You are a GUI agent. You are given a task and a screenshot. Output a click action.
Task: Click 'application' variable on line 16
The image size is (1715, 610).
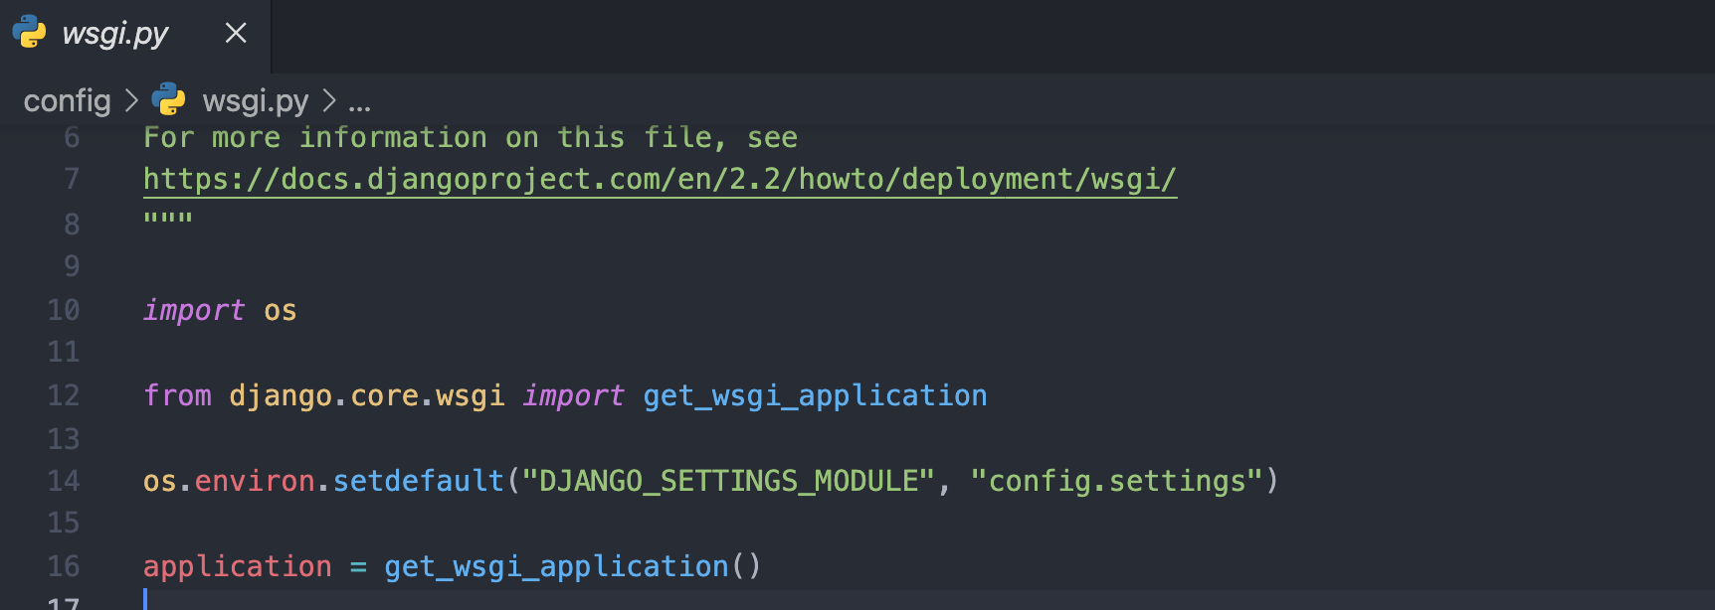coord(237,567)
